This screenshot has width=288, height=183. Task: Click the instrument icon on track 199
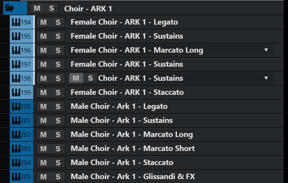pos(16,92)
